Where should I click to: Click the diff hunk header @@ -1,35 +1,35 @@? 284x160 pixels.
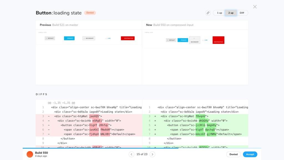coord(61,103)
